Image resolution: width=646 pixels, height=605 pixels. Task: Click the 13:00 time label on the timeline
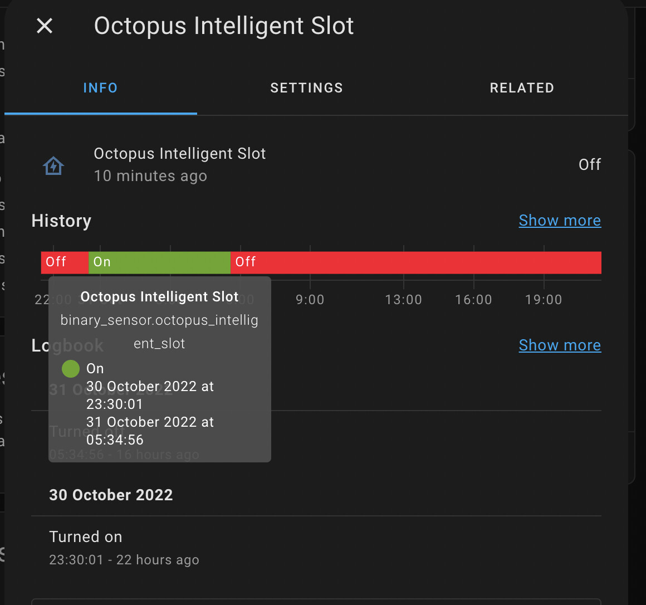[403, 299]
